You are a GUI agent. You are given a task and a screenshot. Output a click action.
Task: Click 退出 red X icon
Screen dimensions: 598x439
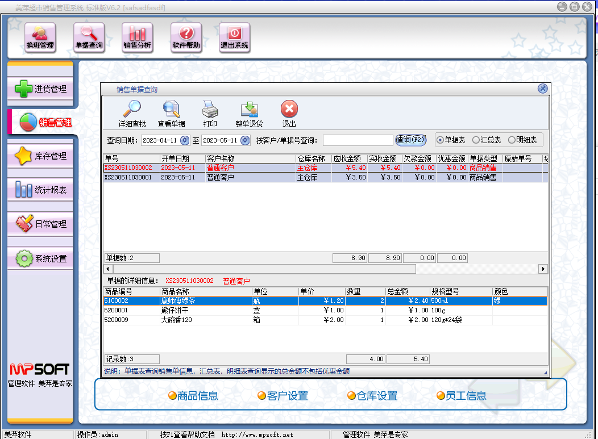(289, 114)
